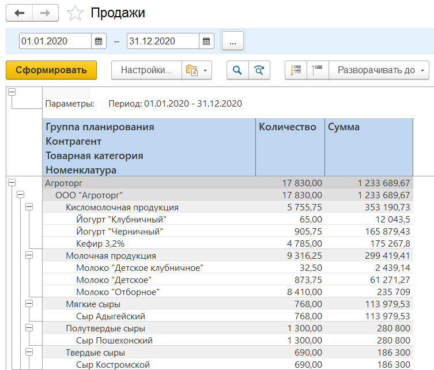
Task: Open calendar for start date 01.01.2020
Action: click(x=99, y=41)
